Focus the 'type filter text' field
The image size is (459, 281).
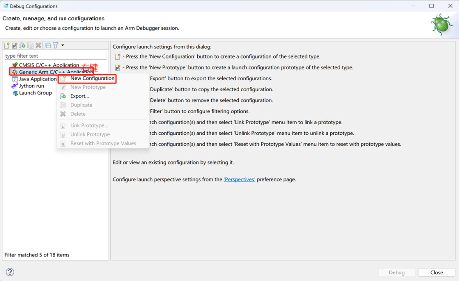(55, 56)
